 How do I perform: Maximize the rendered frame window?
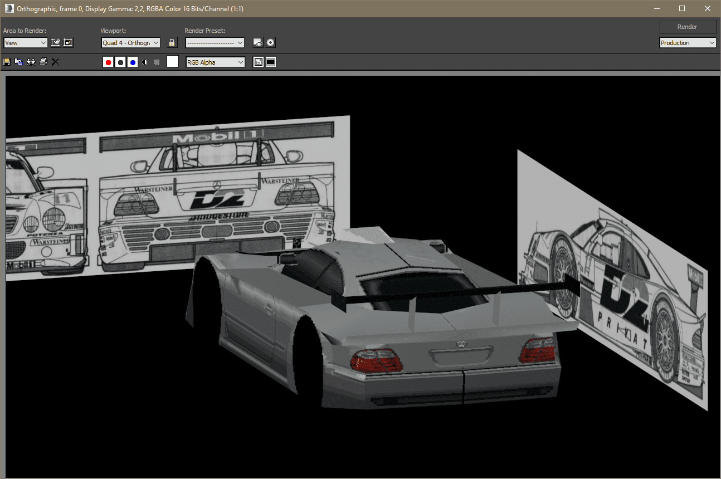pyautogui.click(x=682, y=8)
